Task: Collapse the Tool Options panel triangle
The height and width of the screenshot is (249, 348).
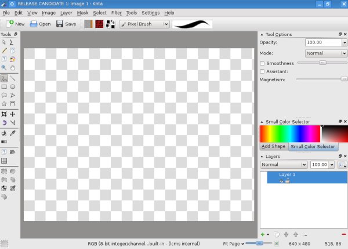Action: (262, 35)
